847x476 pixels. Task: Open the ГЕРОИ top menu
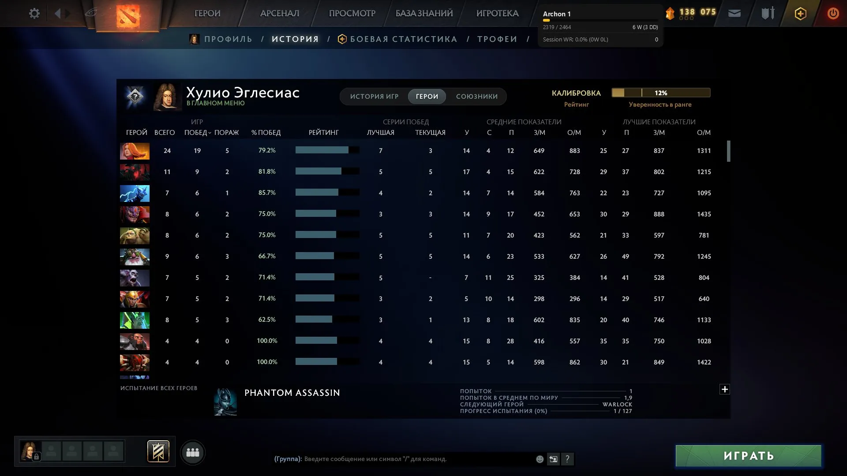[x=207, y=13]
